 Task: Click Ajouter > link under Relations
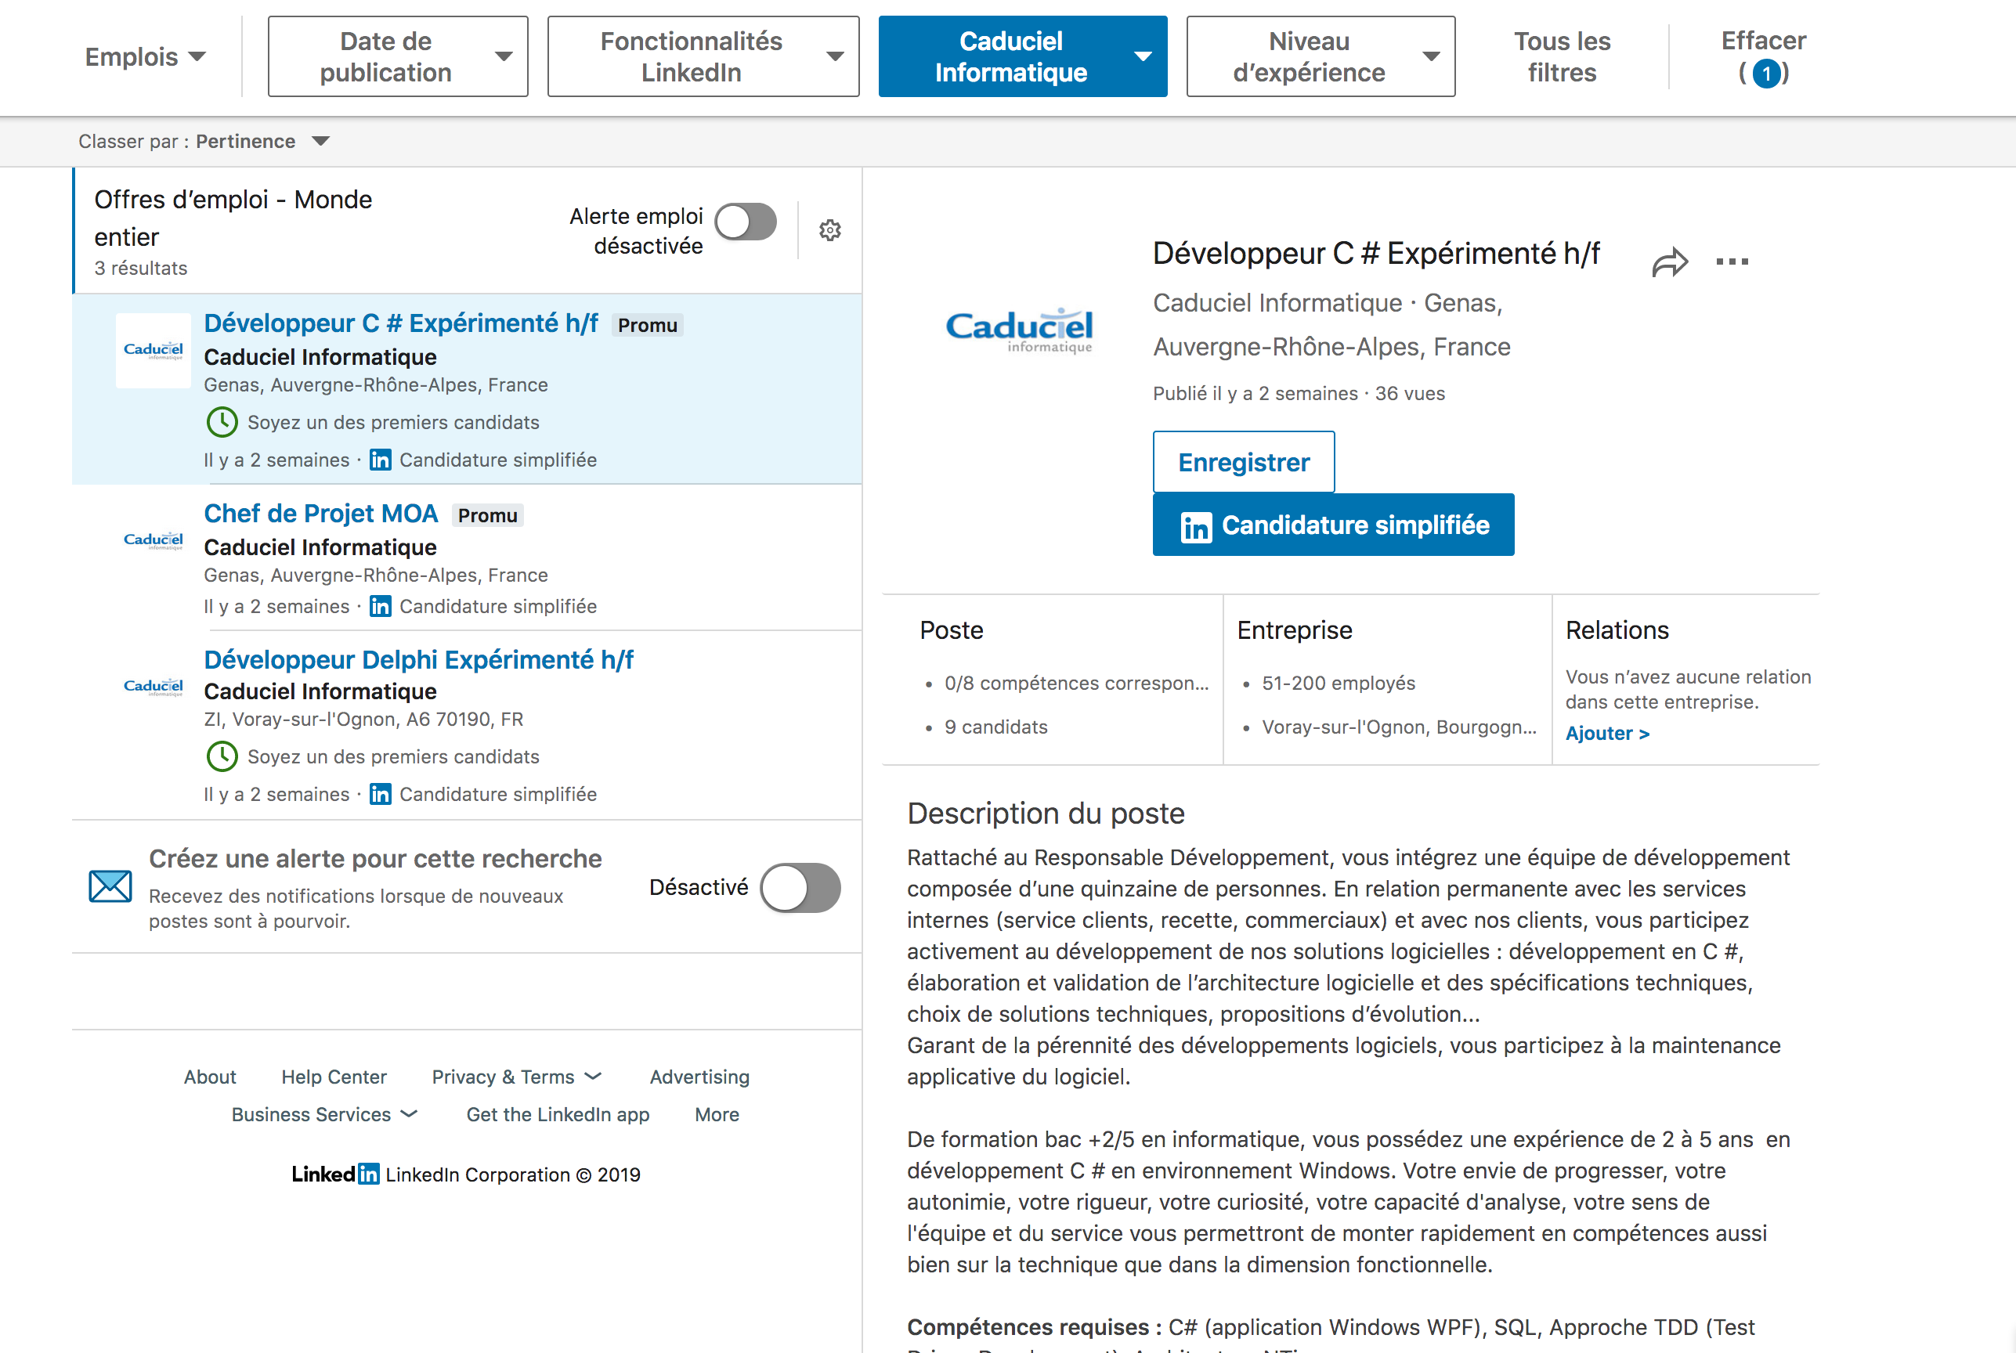click(1607, 734)
